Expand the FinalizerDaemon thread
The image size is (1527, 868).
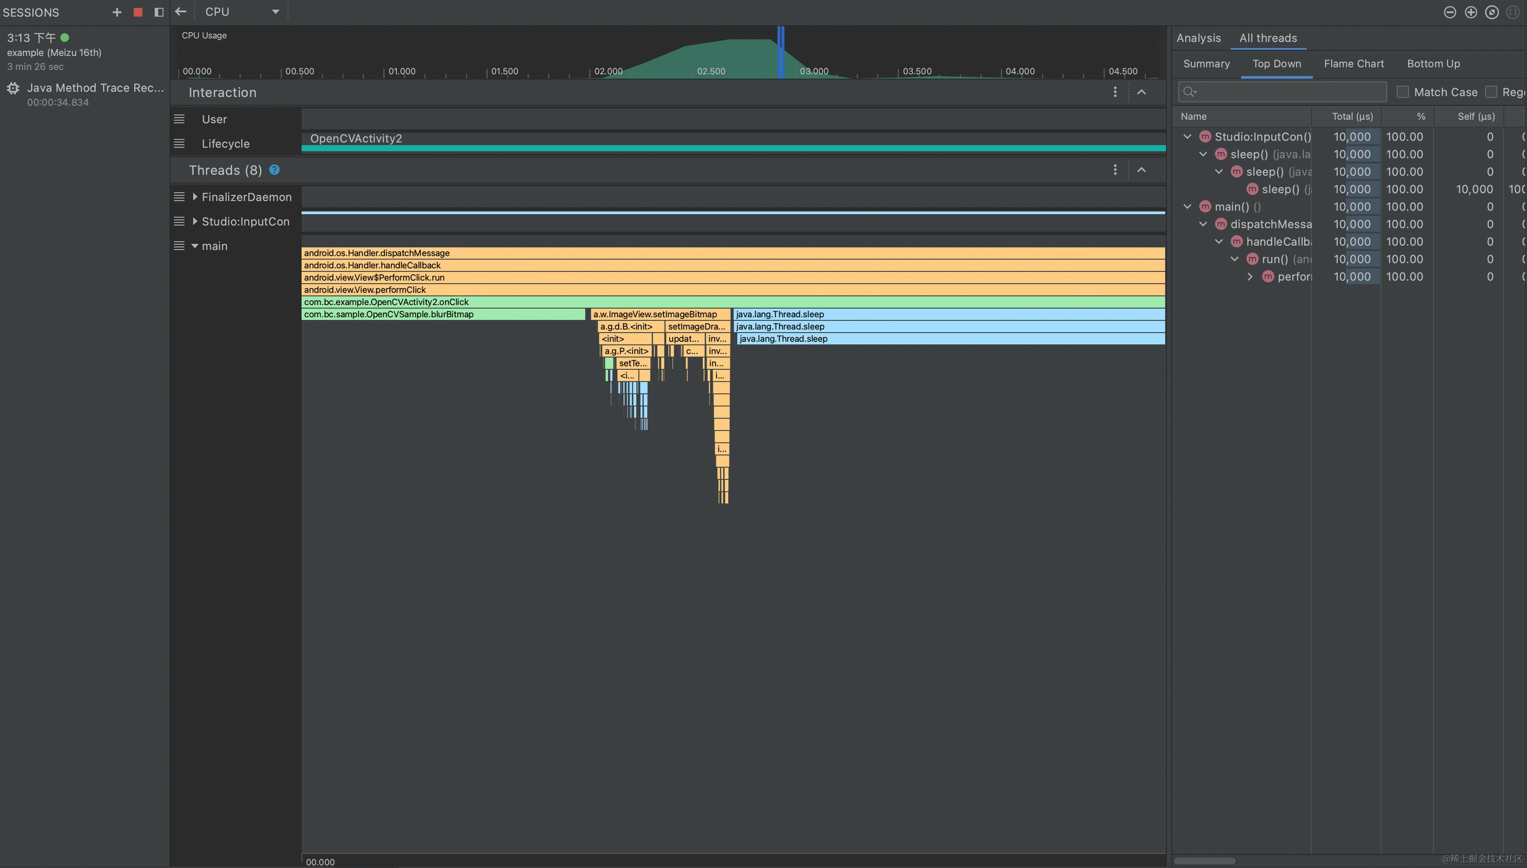click(195, 197)
